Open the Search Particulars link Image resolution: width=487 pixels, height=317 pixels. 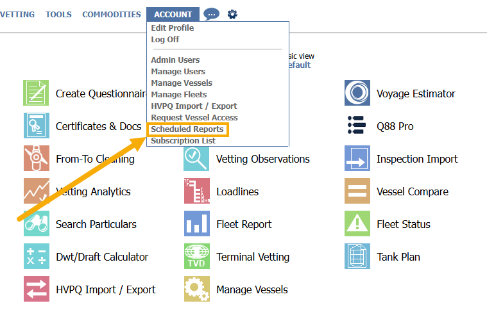click(x=96, y=224)
